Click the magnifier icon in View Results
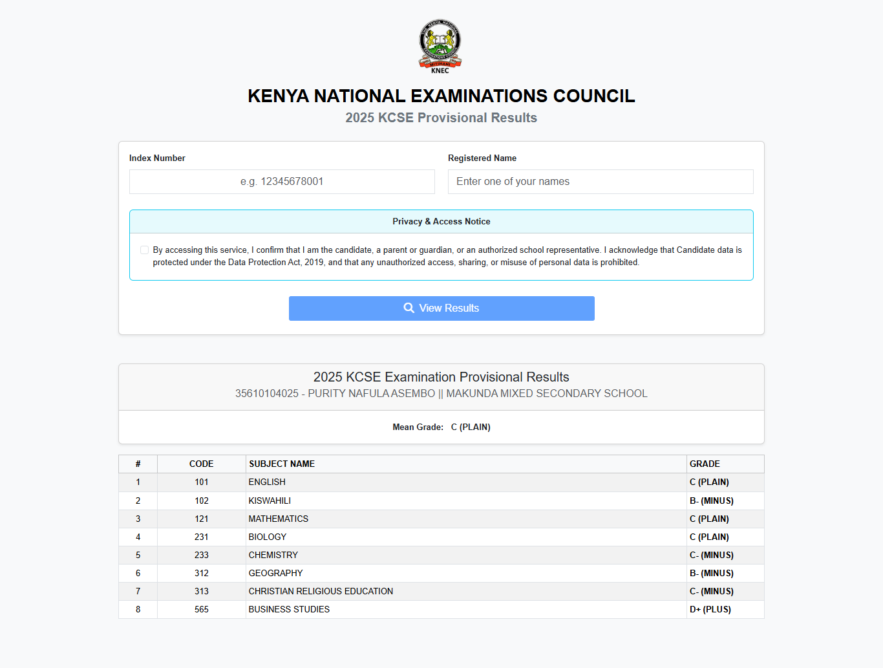 tap(409, 308)
